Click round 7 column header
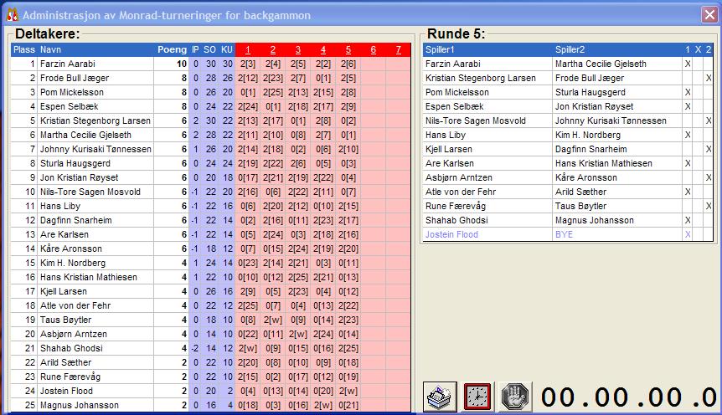Image resolution: width=722 pixels, height=415 pixels. coord(399,49)
